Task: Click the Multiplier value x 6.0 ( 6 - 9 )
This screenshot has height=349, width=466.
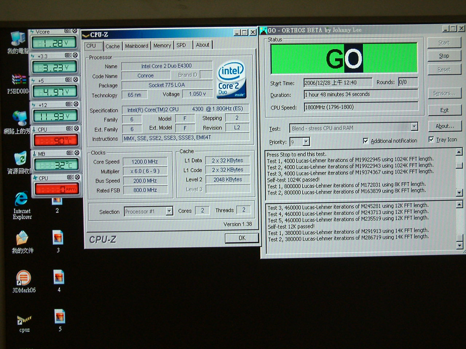Action: 145,171
